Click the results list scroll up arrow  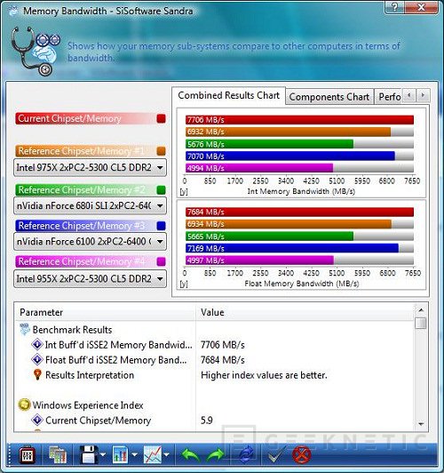pyautogui.click(x=421, y=309)
